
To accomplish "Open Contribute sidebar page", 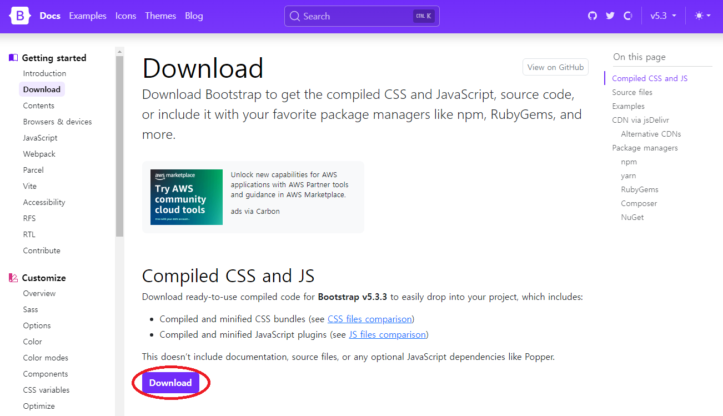I will coord(42,250).
